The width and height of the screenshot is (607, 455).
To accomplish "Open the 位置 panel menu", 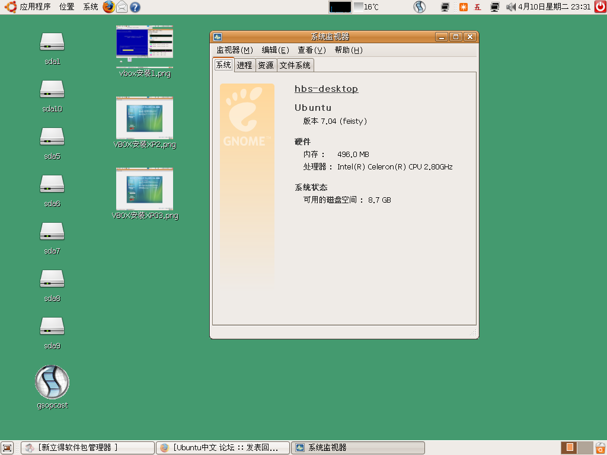I will click(66, 7).
